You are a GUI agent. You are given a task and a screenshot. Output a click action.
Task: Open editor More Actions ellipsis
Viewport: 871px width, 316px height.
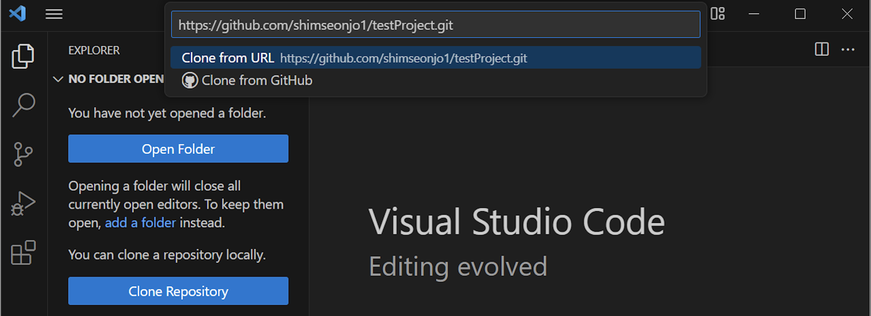pos(848,49)
